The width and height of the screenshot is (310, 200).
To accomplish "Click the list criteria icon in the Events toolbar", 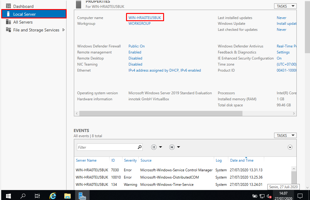I will [x=154, y=147].
